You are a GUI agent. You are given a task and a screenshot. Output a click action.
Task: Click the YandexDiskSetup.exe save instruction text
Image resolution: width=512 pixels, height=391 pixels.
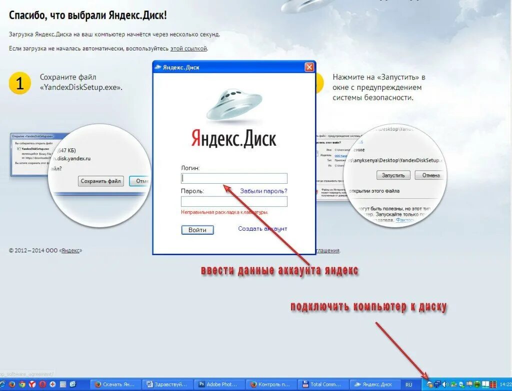click(x=81, y=82)
